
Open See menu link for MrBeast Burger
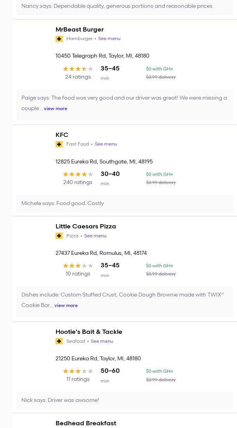(x=109, y=39)
